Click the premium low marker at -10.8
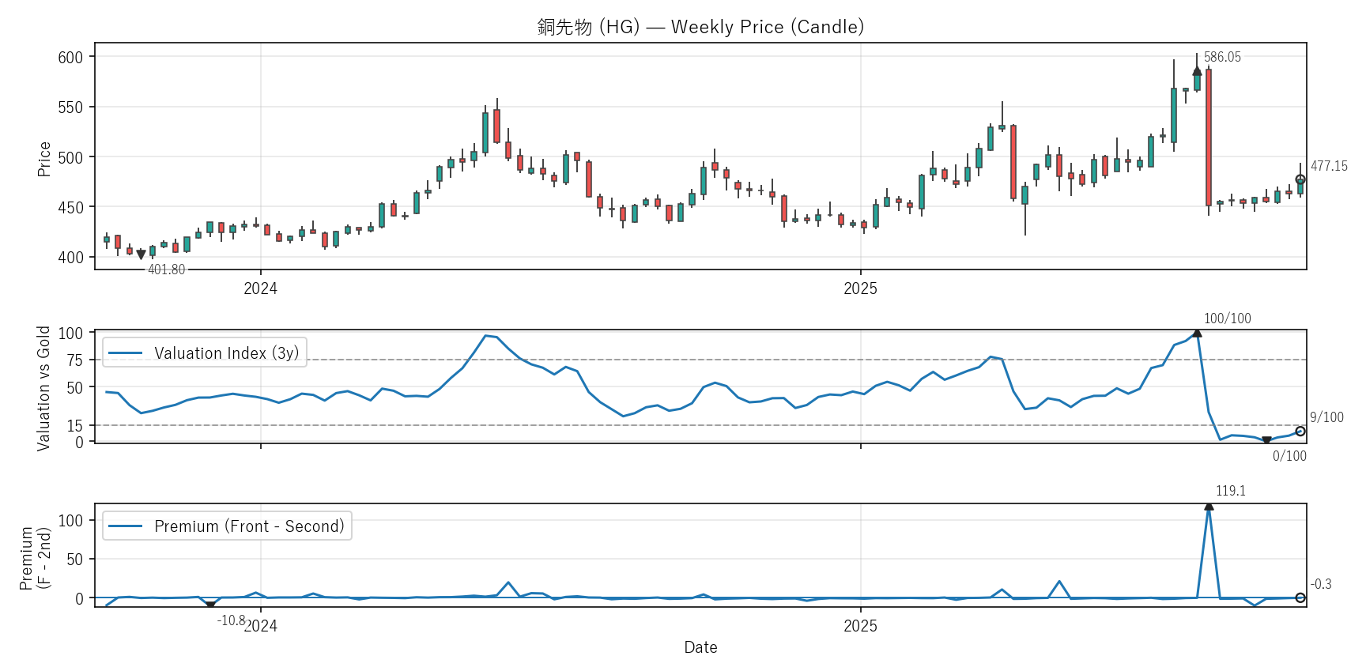Image resolution: width=1366 pixels, height=671 pixels. coord(210,605)
